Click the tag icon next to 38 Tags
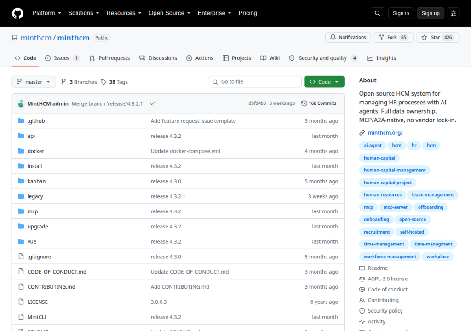 [x=103, y=82]
